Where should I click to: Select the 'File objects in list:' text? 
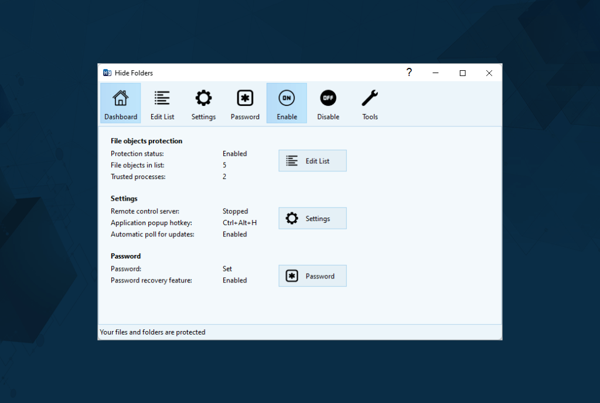(x=138, y=165)
